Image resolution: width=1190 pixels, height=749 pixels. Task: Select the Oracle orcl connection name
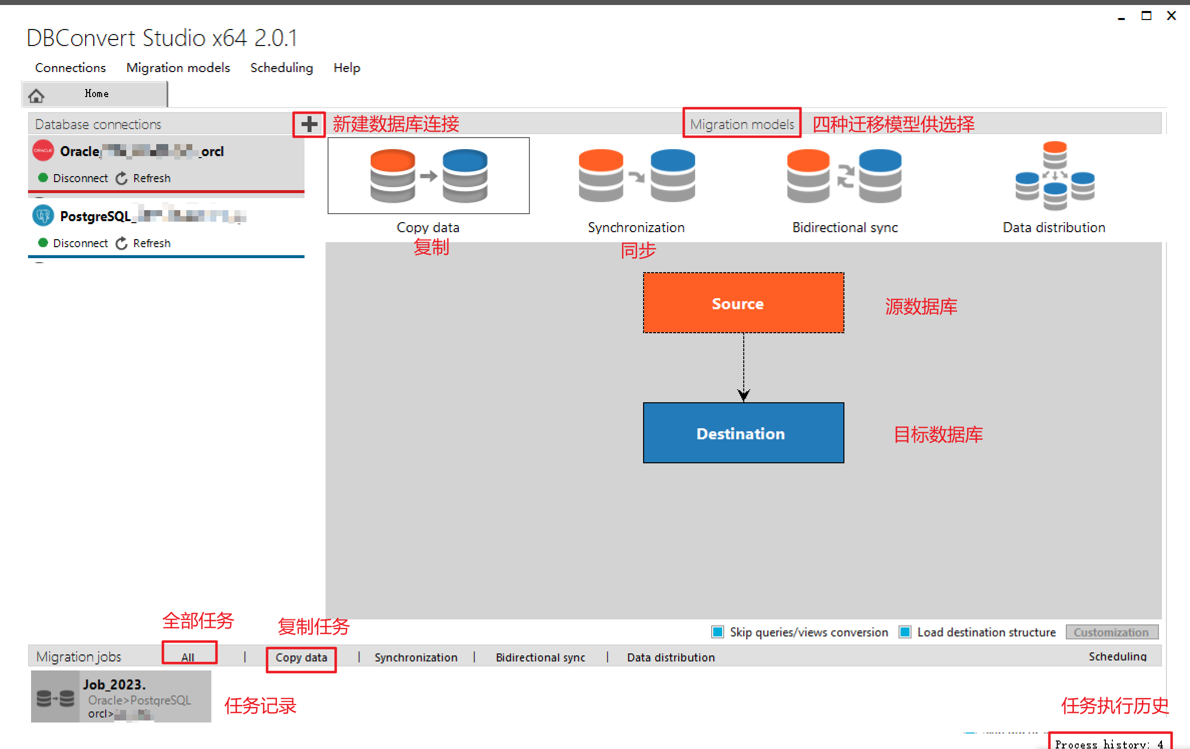[142, 151]
